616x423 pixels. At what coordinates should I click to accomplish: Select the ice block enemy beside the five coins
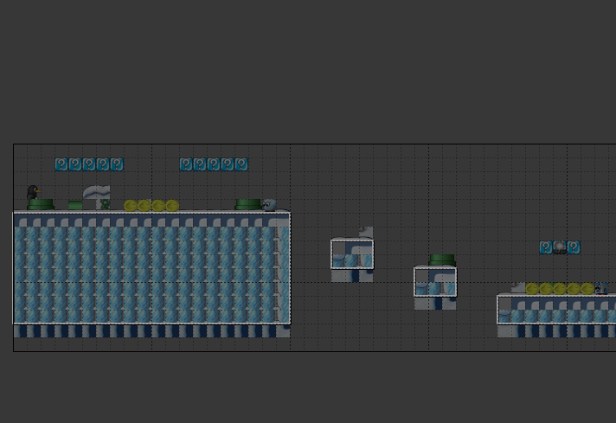(x=601, y=288)
